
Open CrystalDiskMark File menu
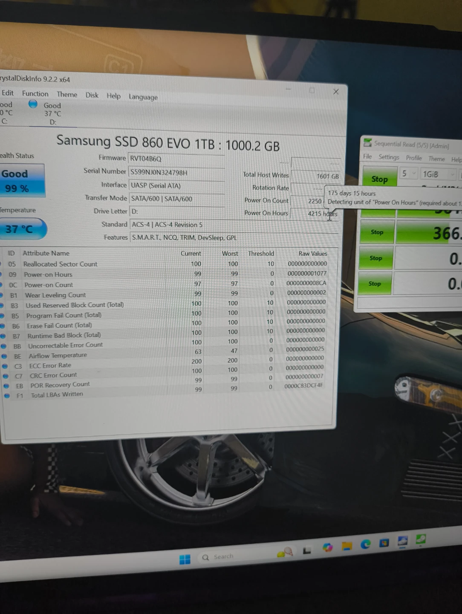[x=367, y=156]
